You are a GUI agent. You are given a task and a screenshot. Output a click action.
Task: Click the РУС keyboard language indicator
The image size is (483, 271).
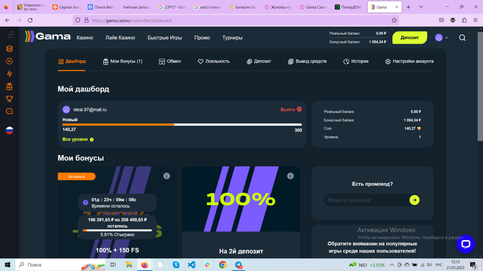pyautogui.click(x=439, y=265)
